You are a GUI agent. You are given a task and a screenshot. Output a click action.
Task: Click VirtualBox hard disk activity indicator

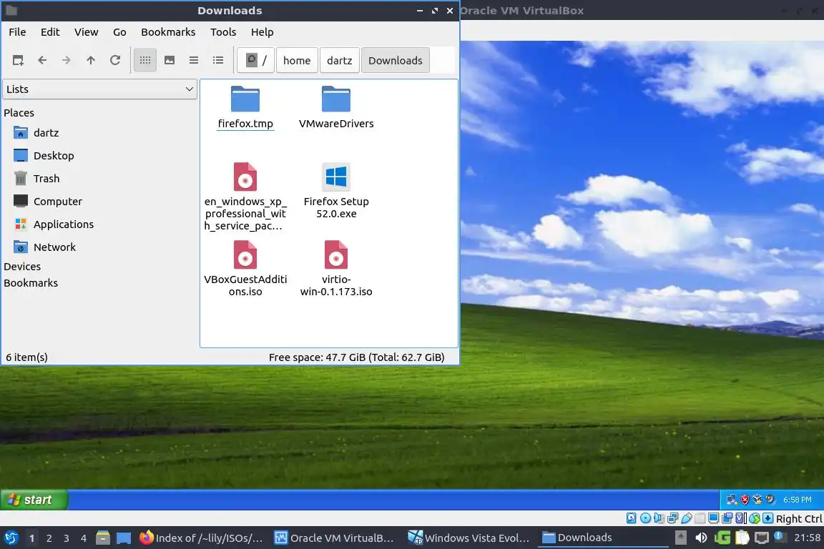coord(631,518)
